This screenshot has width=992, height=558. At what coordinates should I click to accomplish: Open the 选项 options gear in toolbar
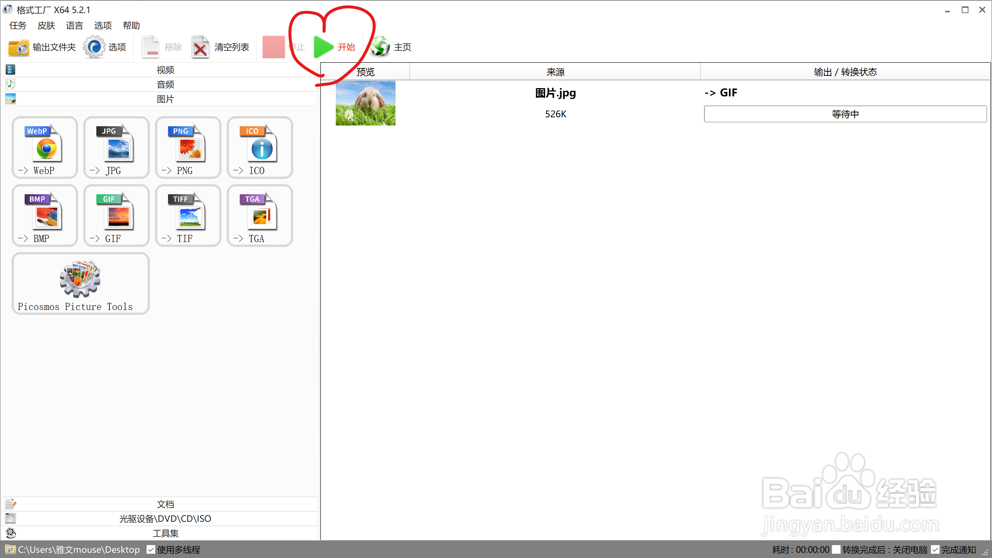105,47
